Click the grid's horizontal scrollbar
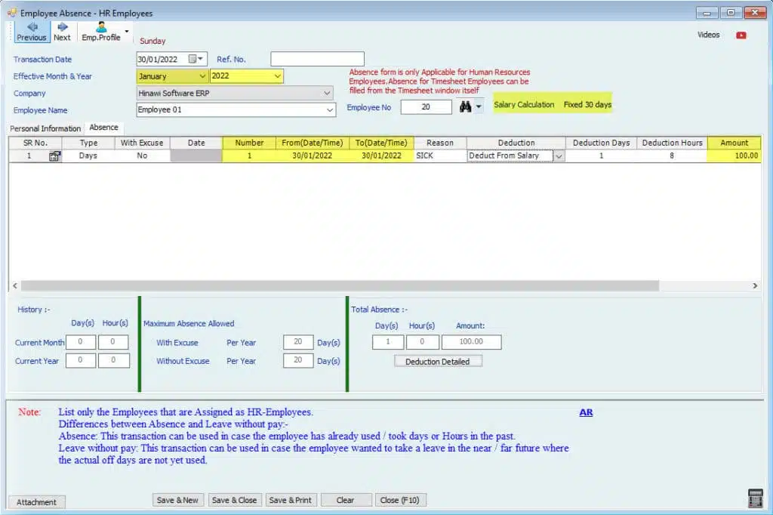Image resolution: width=773 pixels, height=515 pixels. click(x=340, y=285)
